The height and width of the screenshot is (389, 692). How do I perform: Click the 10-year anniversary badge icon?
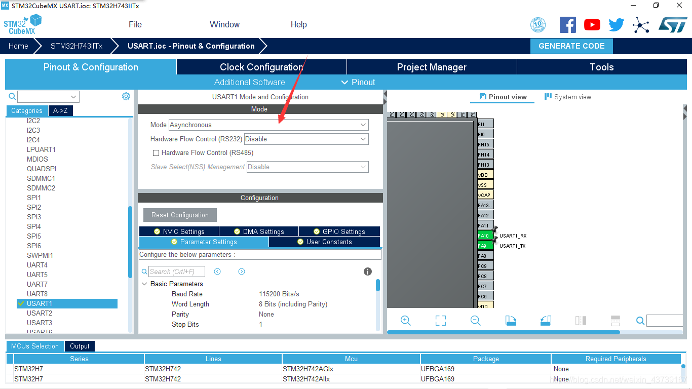(x=537, y=24)
